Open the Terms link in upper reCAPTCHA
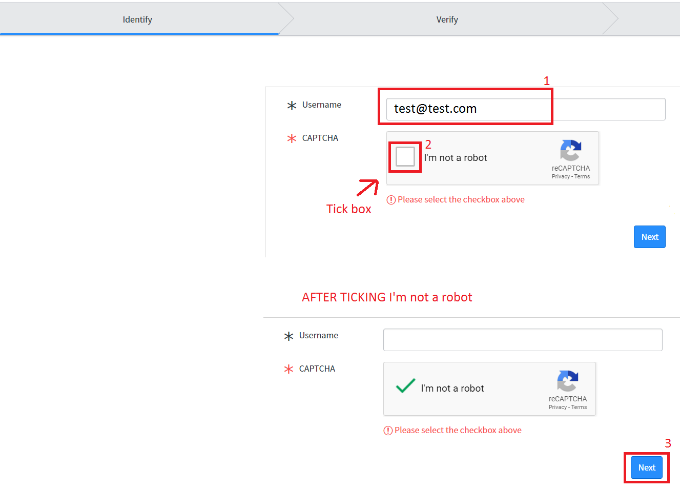The width and height of the screenshot is (680, 489). coord(582,176)
